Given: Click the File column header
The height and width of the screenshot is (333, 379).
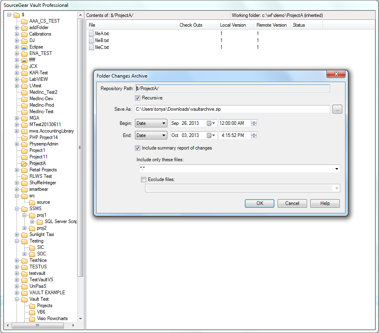Looking at the screenshot, I should (132, 25).
